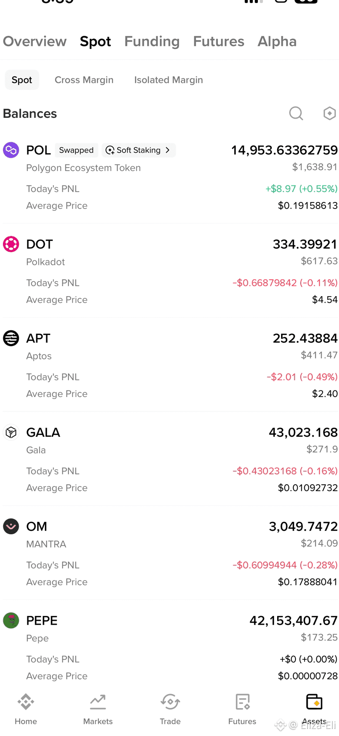Switch to the Funding tab
The image size is (339, 736).
(x=152, y=41)
